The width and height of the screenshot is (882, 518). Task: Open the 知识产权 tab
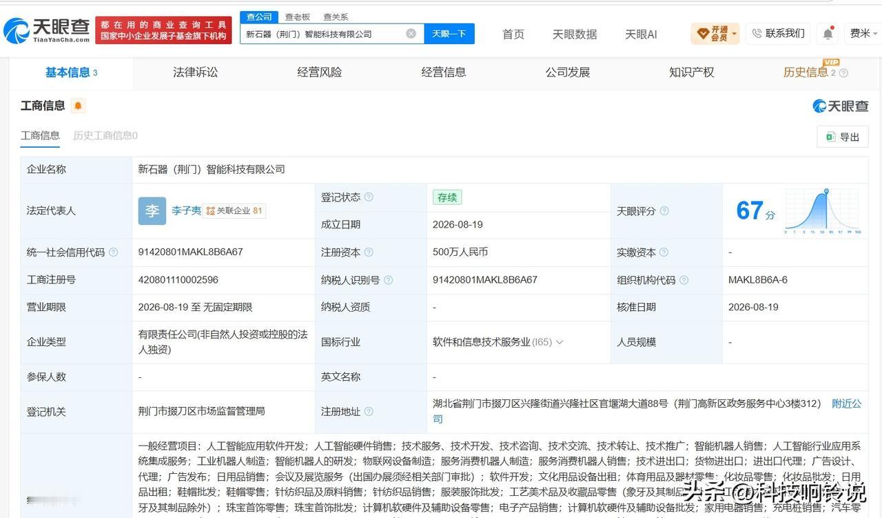click(x=692, y=72)
